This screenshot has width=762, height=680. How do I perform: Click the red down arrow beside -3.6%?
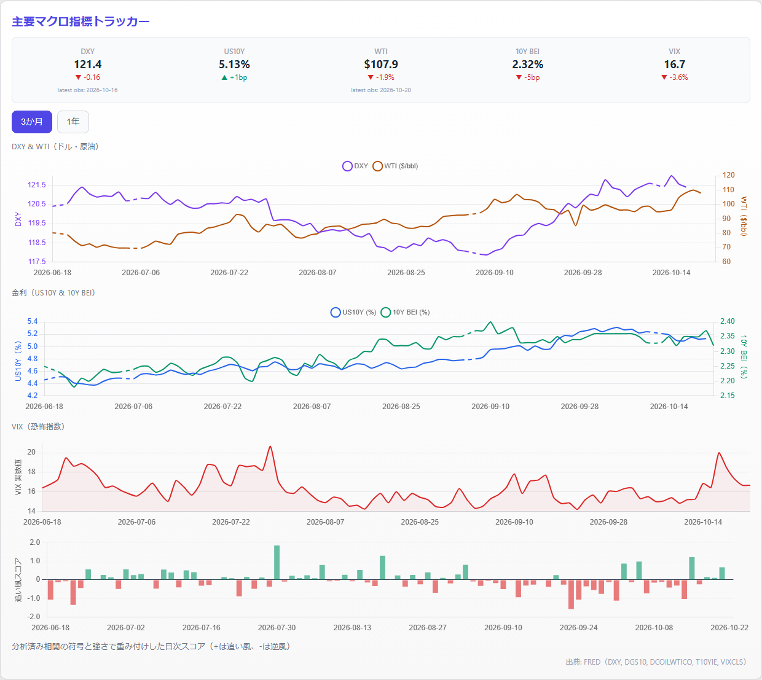664,77
